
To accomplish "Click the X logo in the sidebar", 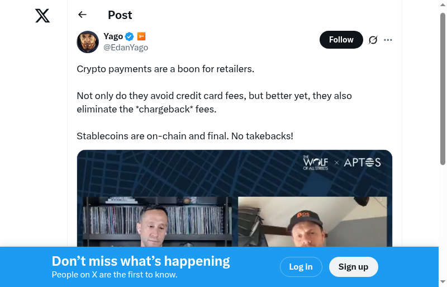I will click(42, 16).
